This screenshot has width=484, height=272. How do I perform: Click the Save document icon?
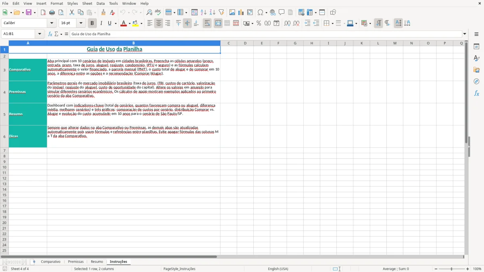click(x=29, y=12)
